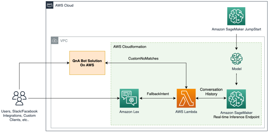Click the CustomNoMatches label
Image resolution: width=269 pixels, height=133 pixels.
(x=143, y=58)
